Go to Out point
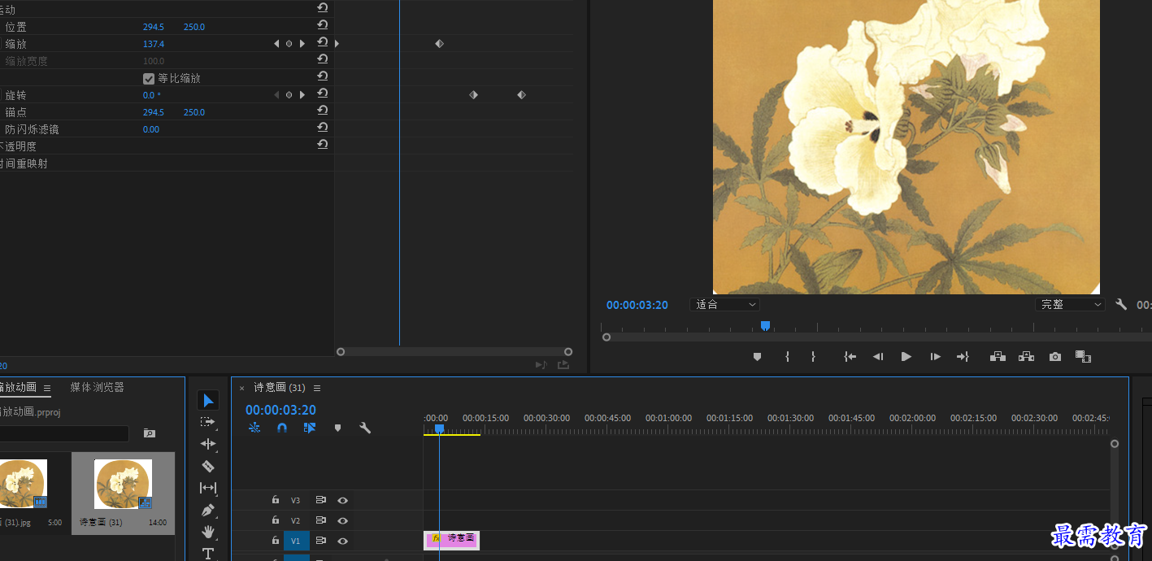Viewport: 1152px width, 561px height. pyautogui.click(x=963, y=356)
